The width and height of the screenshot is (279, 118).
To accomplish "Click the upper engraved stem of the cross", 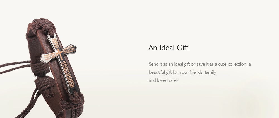I will click(56, 43).
